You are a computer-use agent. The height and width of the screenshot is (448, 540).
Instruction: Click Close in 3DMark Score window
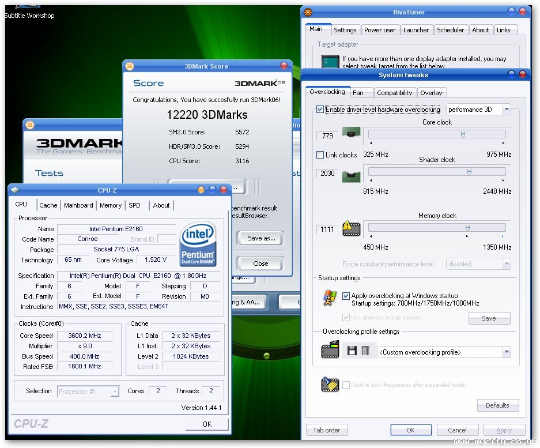260,263
